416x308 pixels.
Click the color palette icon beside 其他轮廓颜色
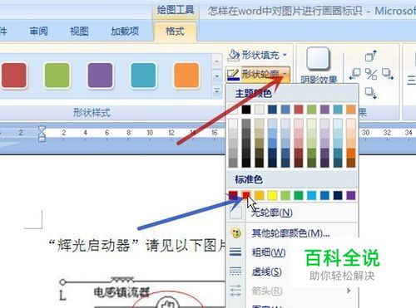coord(235,233)
